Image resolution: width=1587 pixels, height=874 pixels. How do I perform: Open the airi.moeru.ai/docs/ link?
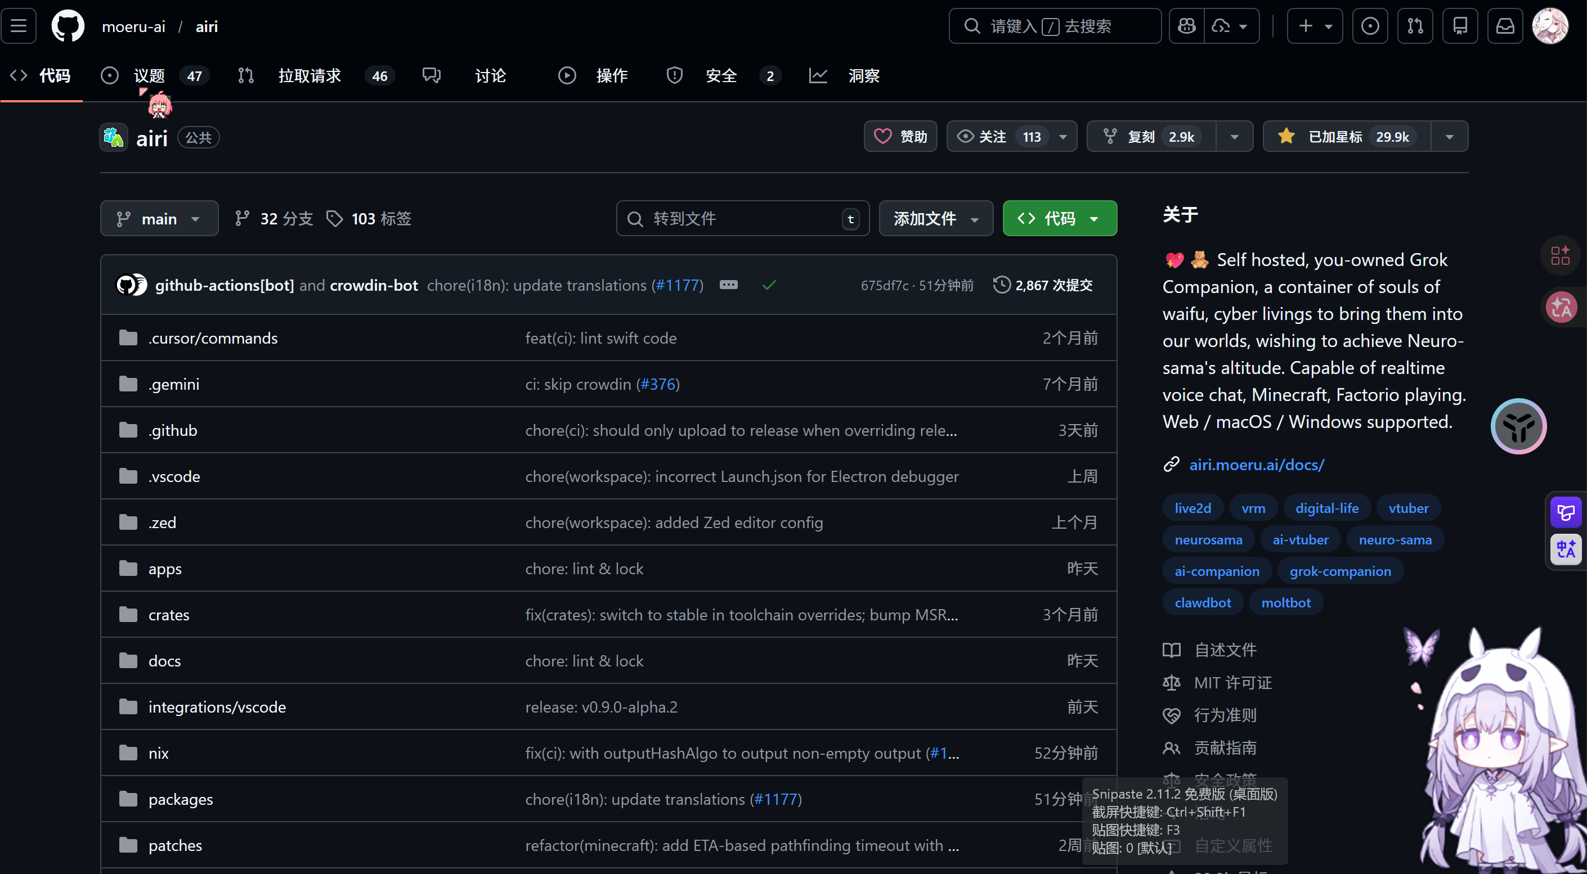pos(1256,465)
